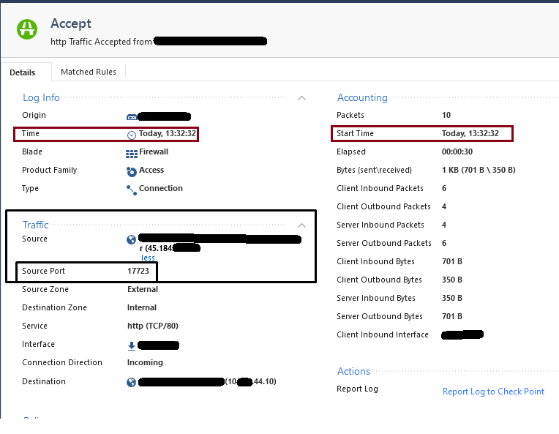Open Report Log to Check Point link
The image size is (559, 434).
[493, 392]
